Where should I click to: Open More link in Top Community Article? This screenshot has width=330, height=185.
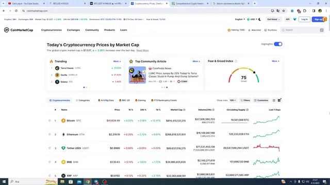(x=196, y=62)
